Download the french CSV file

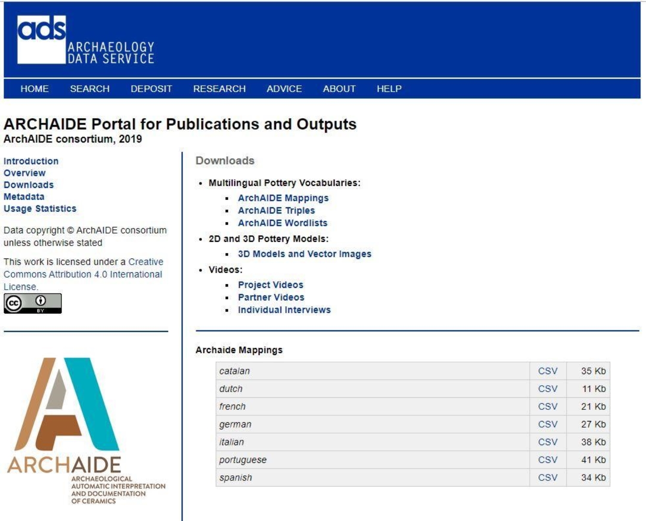pyautogui.click(x=548, y=406)
